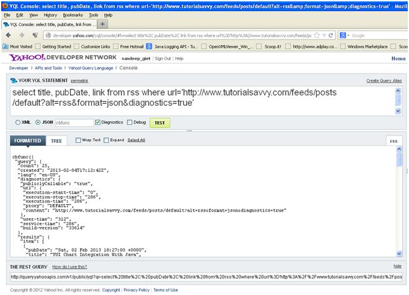Viewport: 409px width, 295px height.
Task: Open Yahoo! Query Language breadcrumb link
Action: coord(90,68)
